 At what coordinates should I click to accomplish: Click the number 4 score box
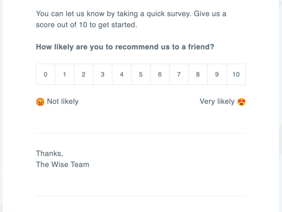(x=122, y=74)
